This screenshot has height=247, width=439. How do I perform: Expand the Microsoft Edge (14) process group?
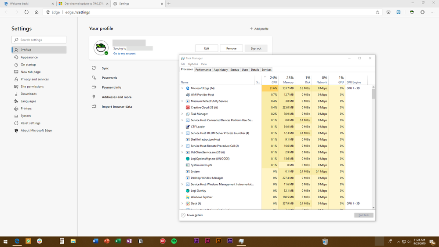pos(182,88)
